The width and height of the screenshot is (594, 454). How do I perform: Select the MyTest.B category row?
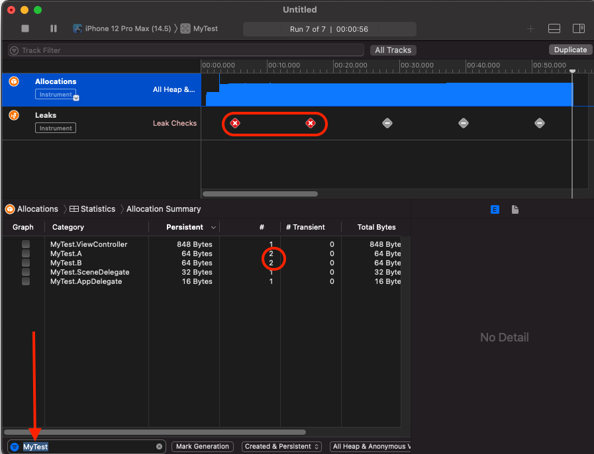(202, 263)
